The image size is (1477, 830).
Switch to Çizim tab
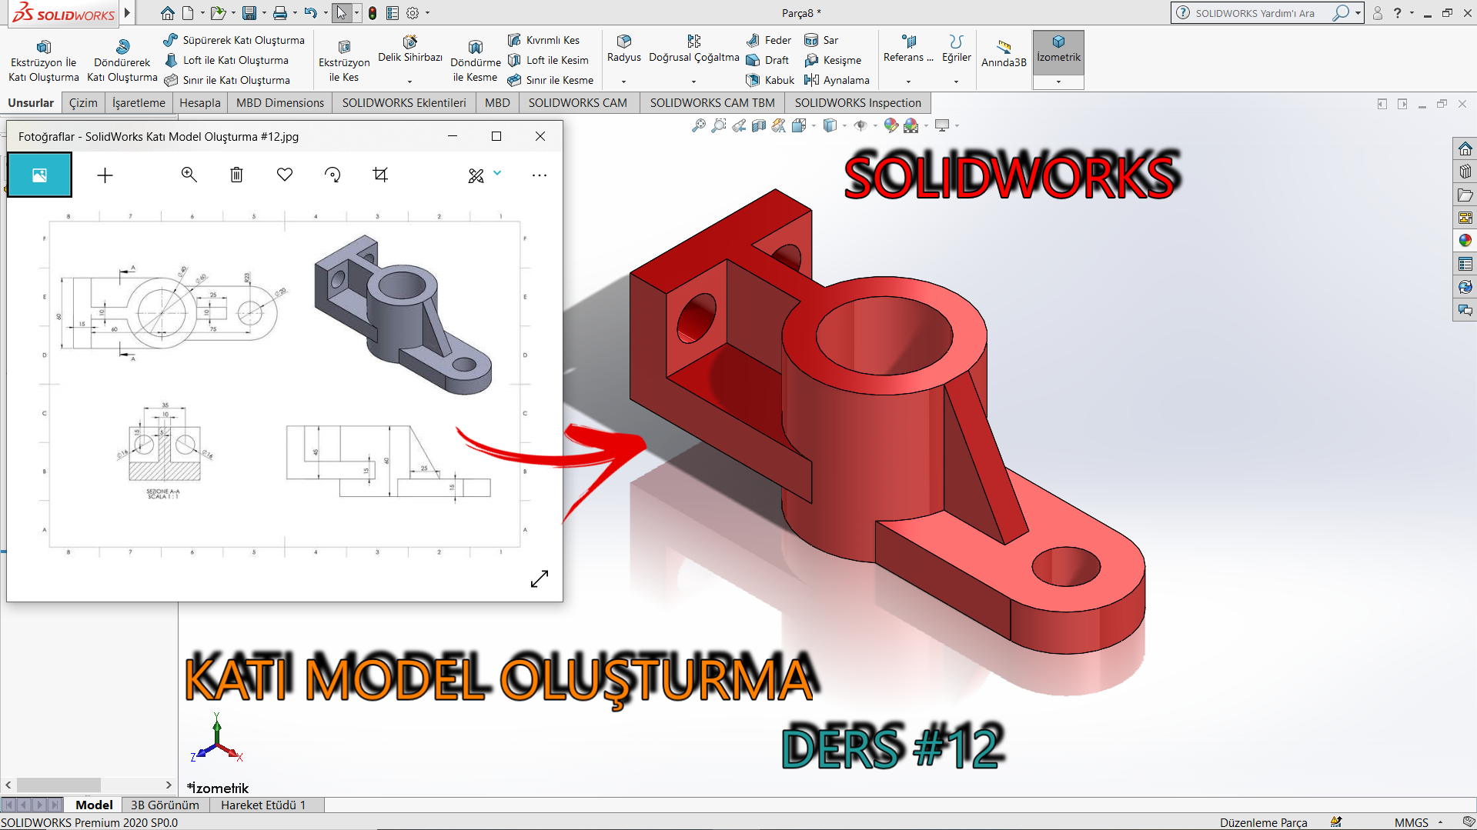83,102
